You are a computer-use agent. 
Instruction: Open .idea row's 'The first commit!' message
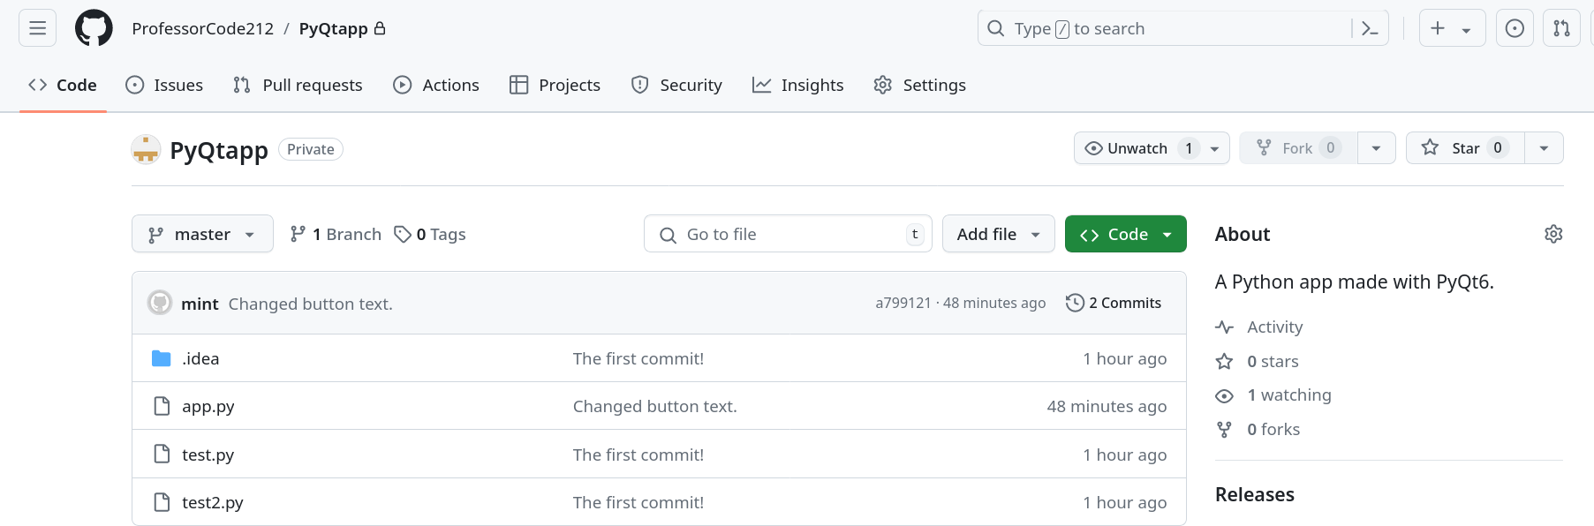[x=638, y=358]
